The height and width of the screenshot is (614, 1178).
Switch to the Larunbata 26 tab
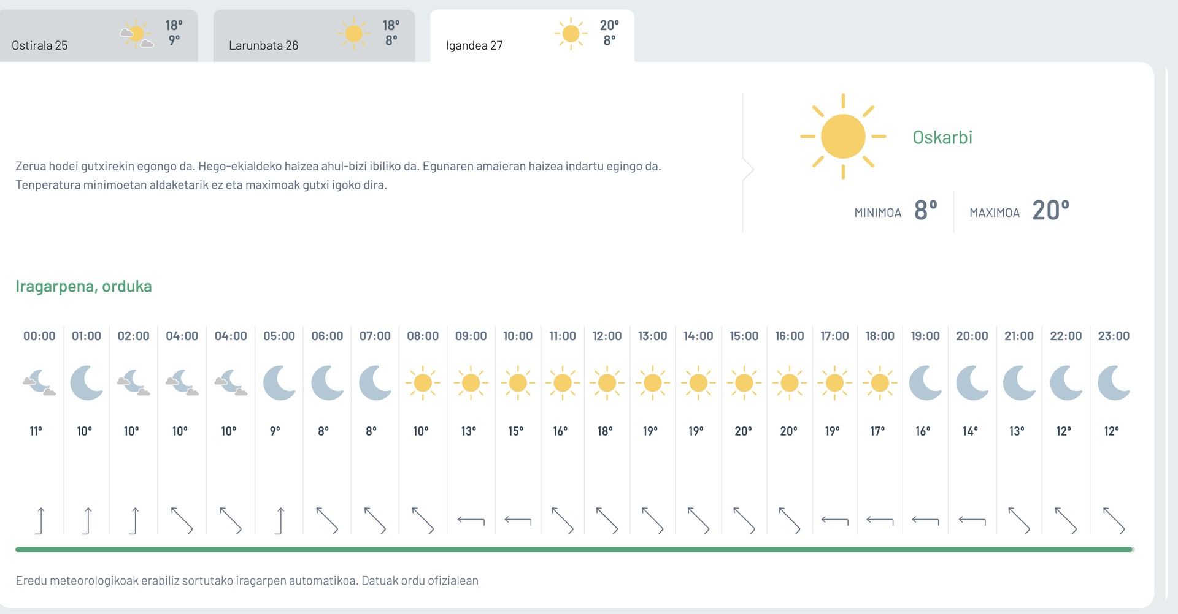314,36
